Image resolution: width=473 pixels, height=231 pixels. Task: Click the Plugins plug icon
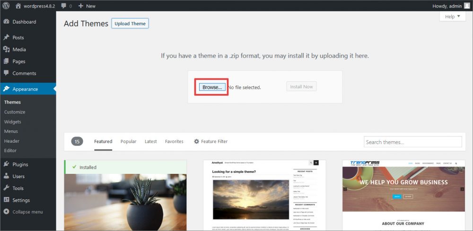pos(6,164)
